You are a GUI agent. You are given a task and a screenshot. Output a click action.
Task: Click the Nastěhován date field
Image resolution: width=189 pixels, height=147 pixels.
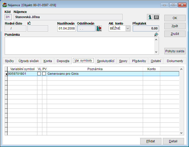tap(66, 28)
